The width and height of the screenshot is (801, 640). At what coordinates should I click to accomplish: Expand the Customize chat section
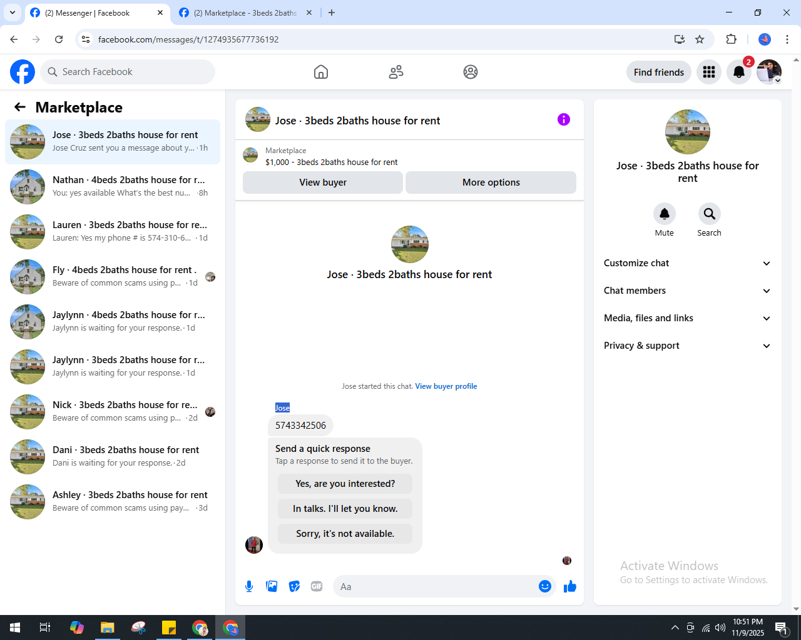coord(688,263)
